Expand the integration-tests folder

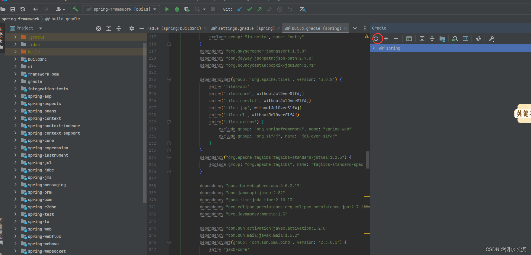point(15,89)
